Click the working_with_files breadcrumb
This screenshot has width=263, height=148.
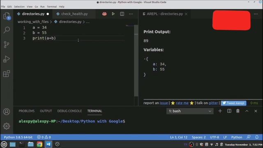[x=33, y=22]
